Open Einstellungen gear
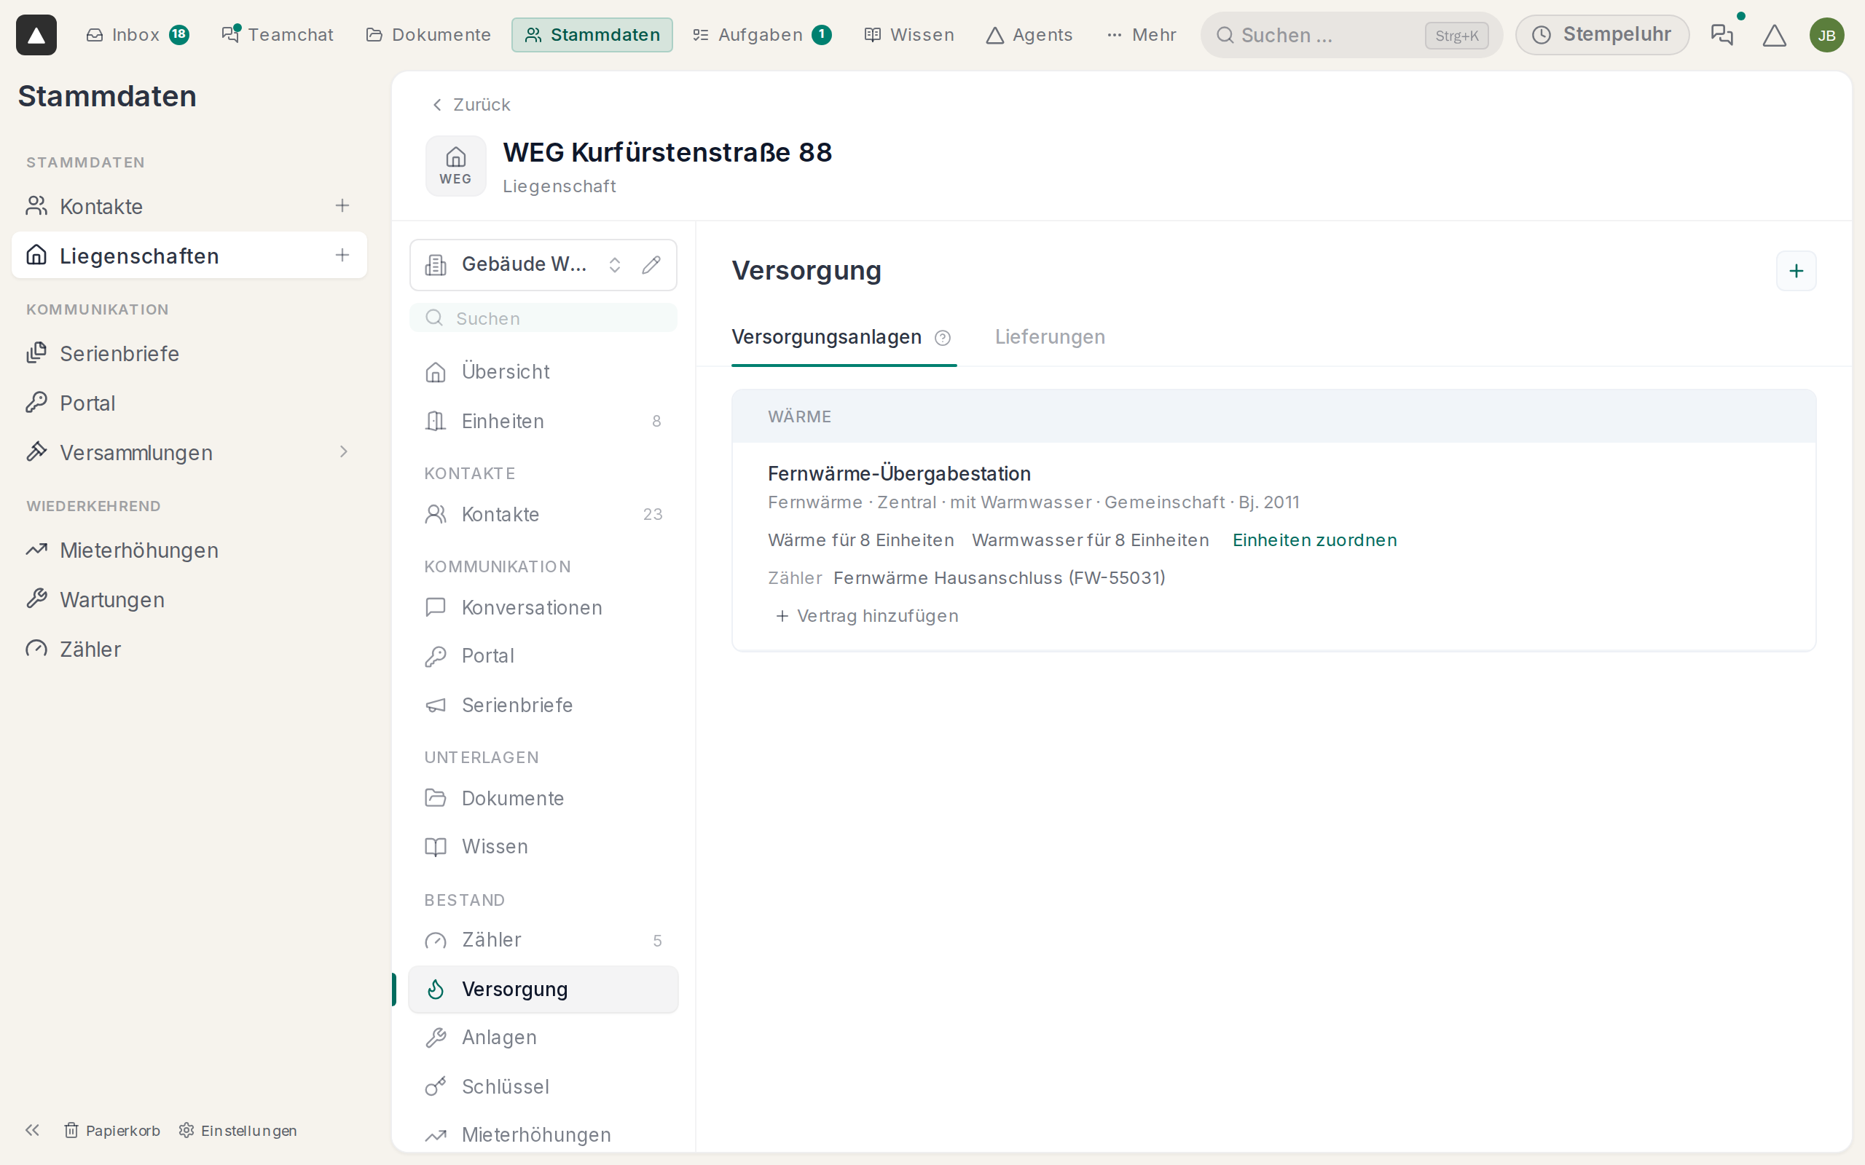This screenshot has width=1865, height=1165. 238,1130
